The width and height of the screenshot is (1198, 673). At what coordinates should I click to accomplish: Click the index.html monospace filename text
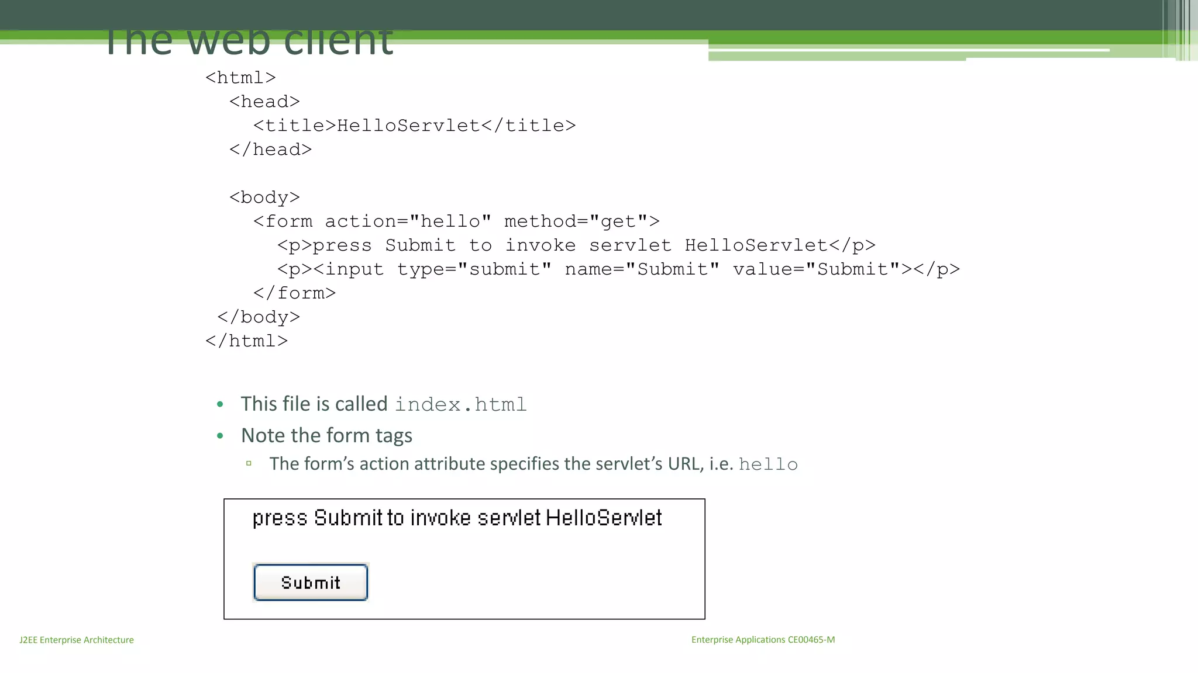click(x=461, y=404)
